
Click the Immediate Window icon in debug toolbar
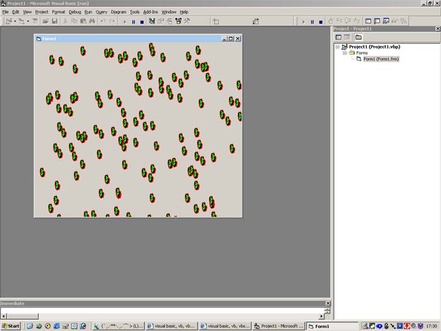[x=377, y=21]
